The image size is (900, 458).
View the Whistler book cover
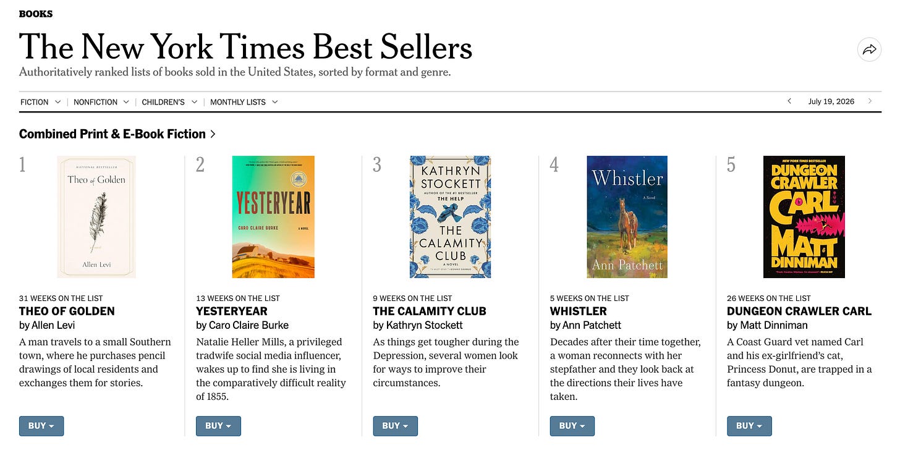click(627, 217)
